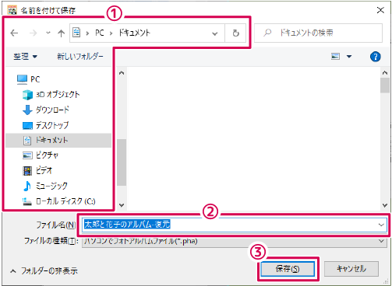Open help with the question mark icon
The height and width of the screenshot is (286, 392).
pyautogui.click(x=376, y=57)
